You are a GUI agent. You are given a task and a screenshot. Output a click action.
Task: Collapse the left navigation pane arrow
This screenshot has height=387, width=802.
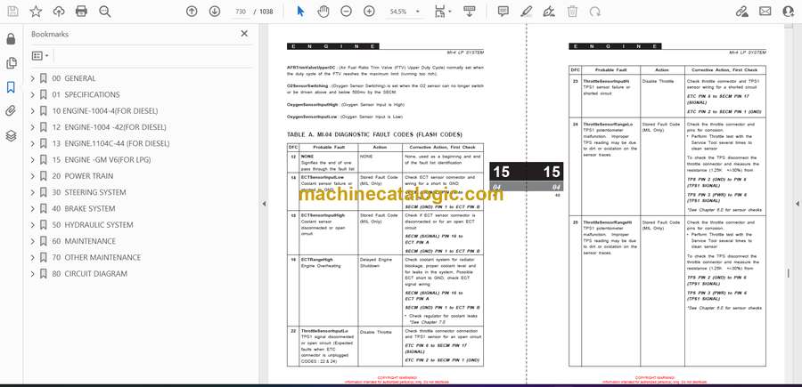coord(264,204)
